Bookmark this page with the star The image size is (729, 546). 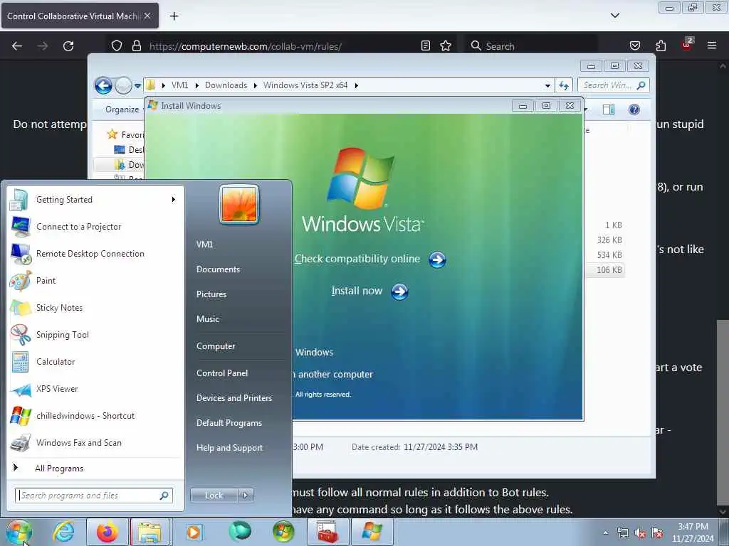point(446,46)
